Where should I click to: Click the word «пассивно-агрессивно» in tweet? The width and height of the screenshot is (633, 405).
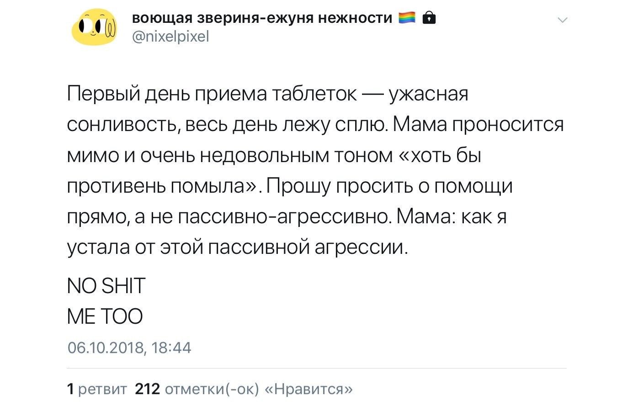[284, 216]
